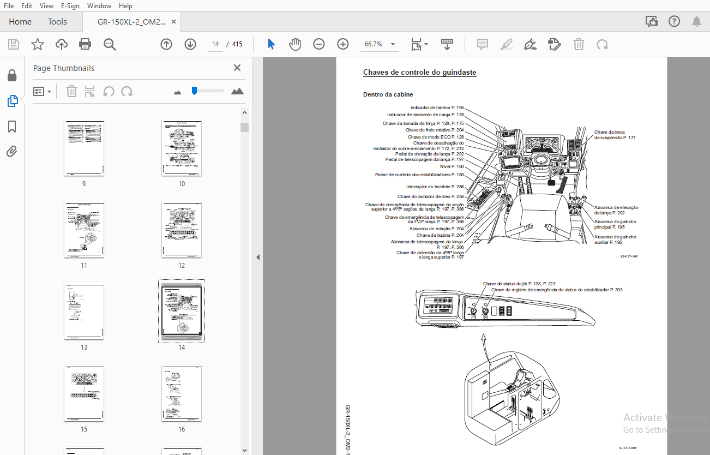
Task: Close the Page Thumbnails panel
Action: pyautogui.click(x=237, y=68)
